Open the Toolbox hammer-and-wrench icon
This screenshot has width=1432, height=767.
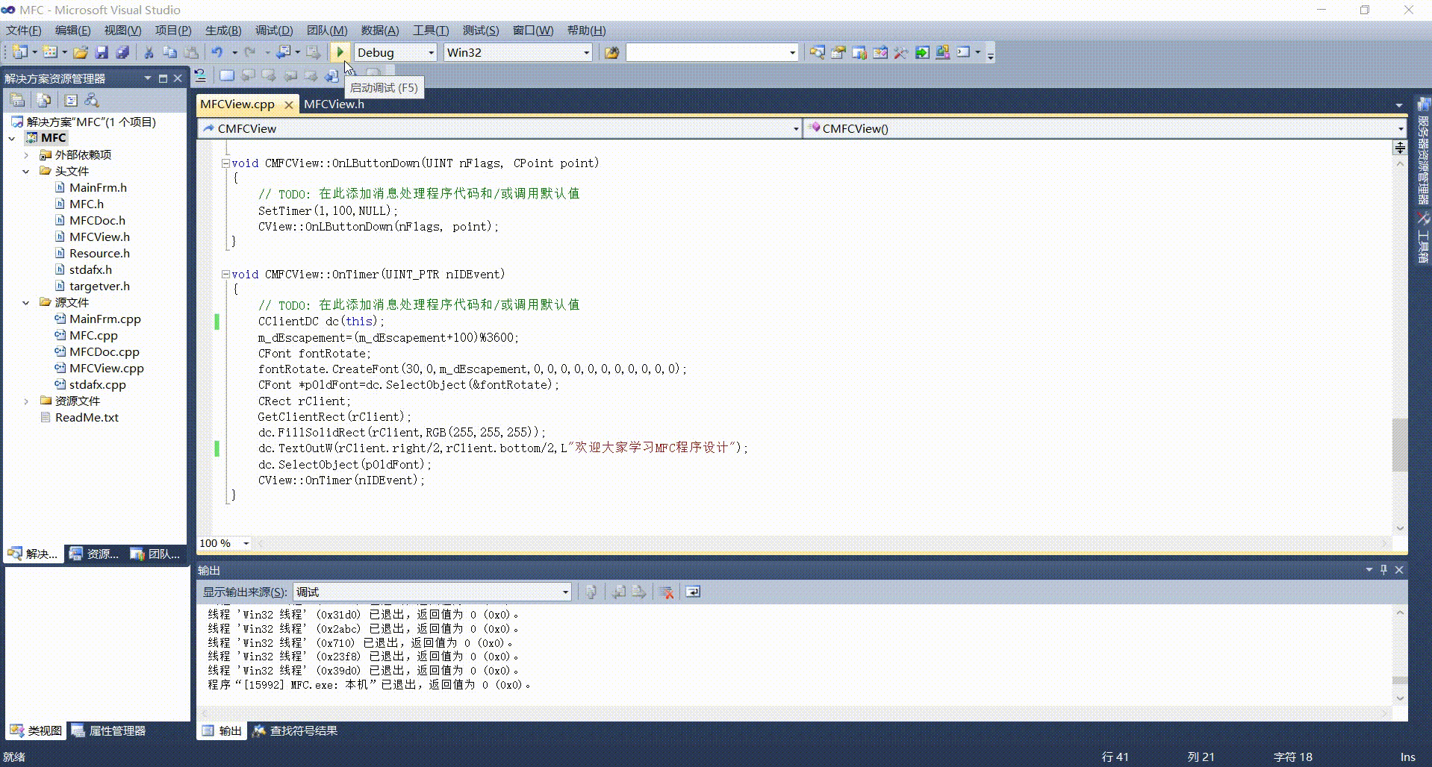[901, 52]
